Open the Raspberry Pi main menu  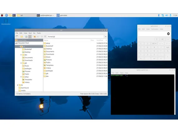tap(2, 15)
